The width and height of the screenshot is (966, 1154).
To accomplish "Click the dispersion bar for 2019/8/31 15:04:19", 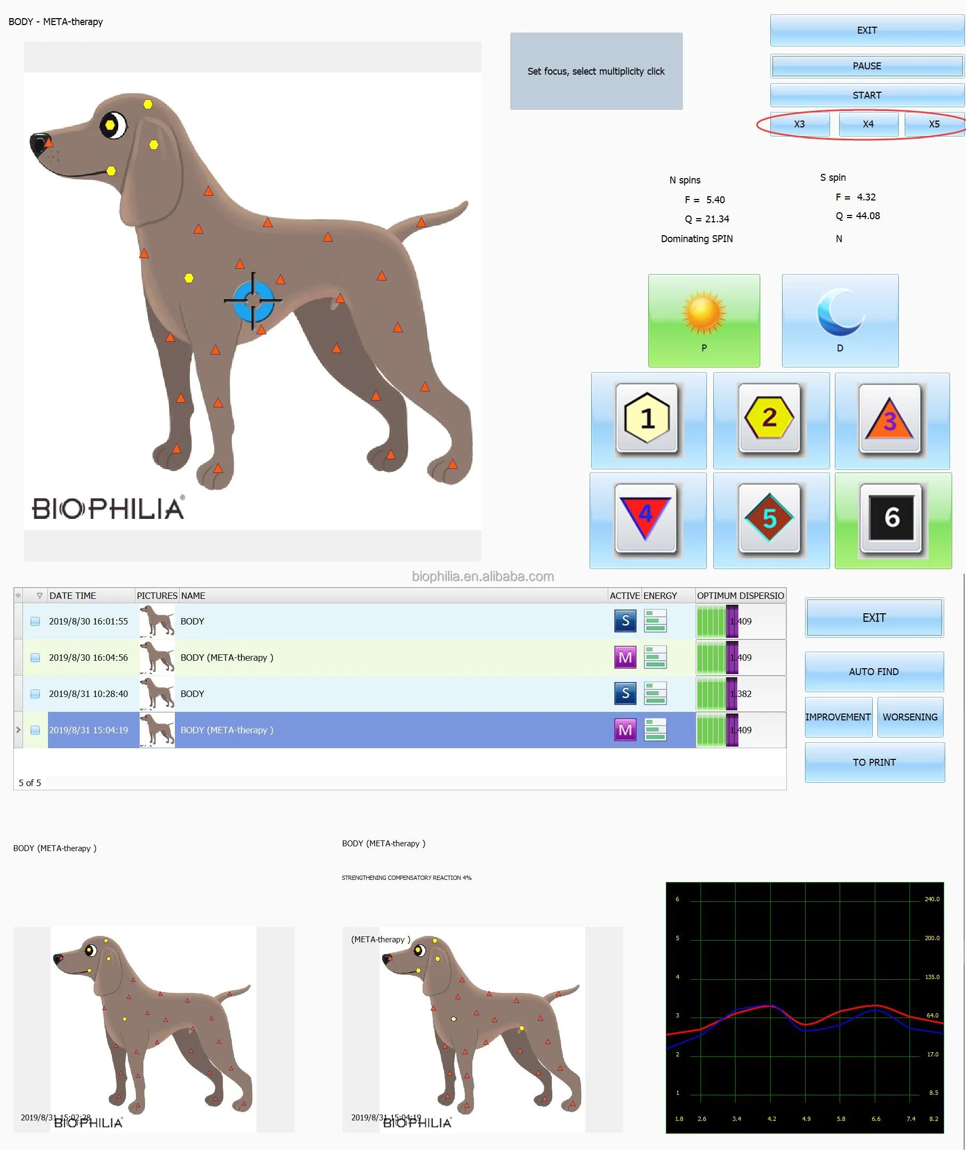I will click(x=740, y=730).
